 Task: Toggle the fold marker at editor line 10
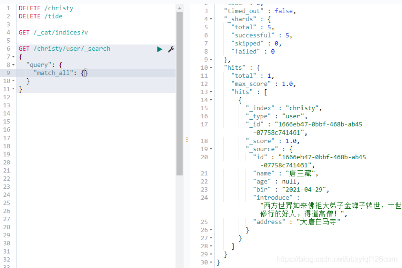coord(13,81)
